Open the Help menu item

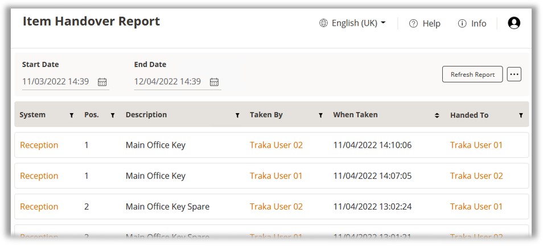pyautogui.click(x=425, y=23)
